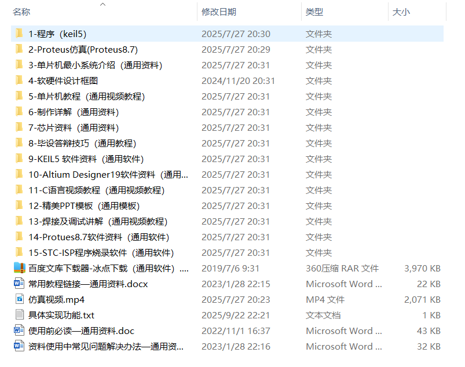Select the folder name 6-制作详解 (通用资料)
Image resolution: width=465 pixels, height=367 pixels.
74,112
